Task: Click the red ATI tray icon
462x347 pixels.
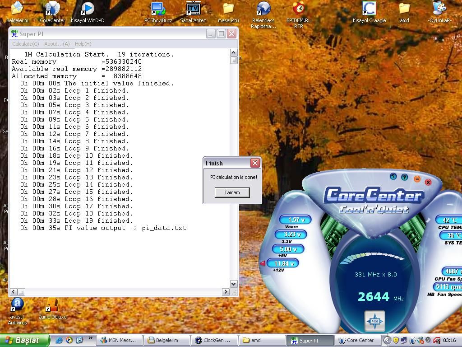Action: [436, 341]
